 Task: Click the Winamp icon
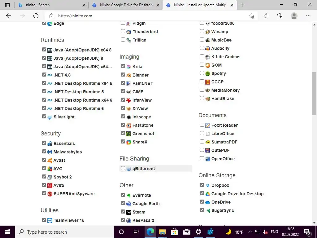(208, 32)
